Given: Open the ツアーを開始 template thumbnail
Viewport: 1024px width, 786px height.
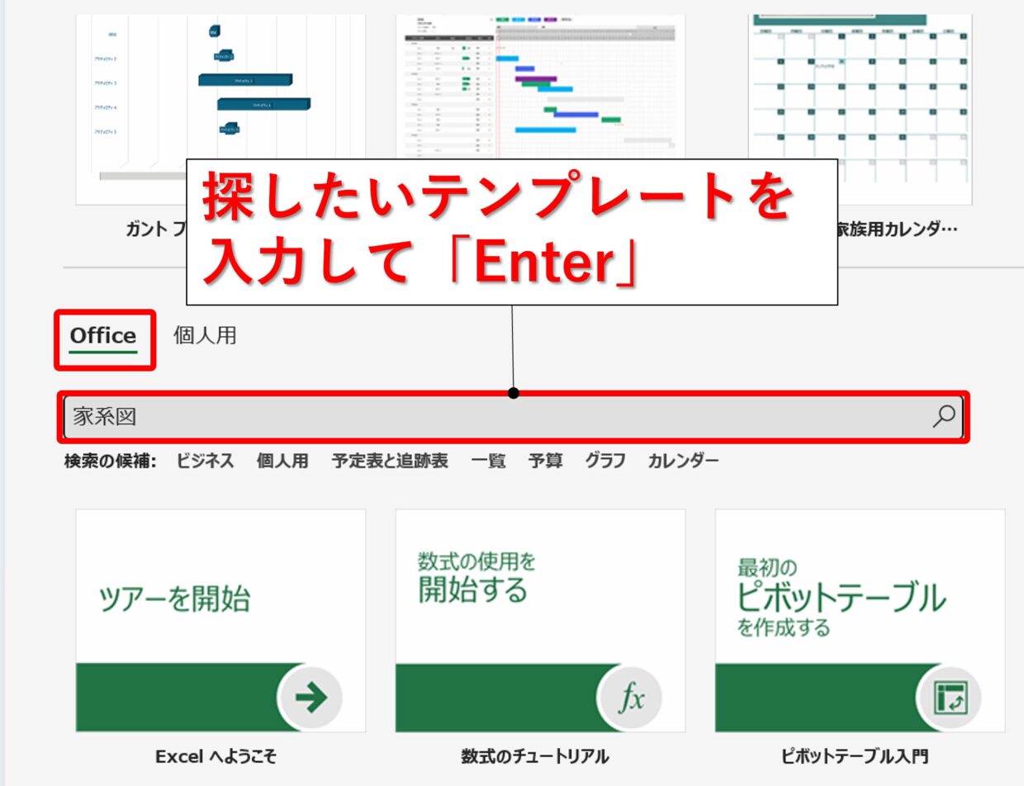Looking at the screenshot, I should click(220, 620).
